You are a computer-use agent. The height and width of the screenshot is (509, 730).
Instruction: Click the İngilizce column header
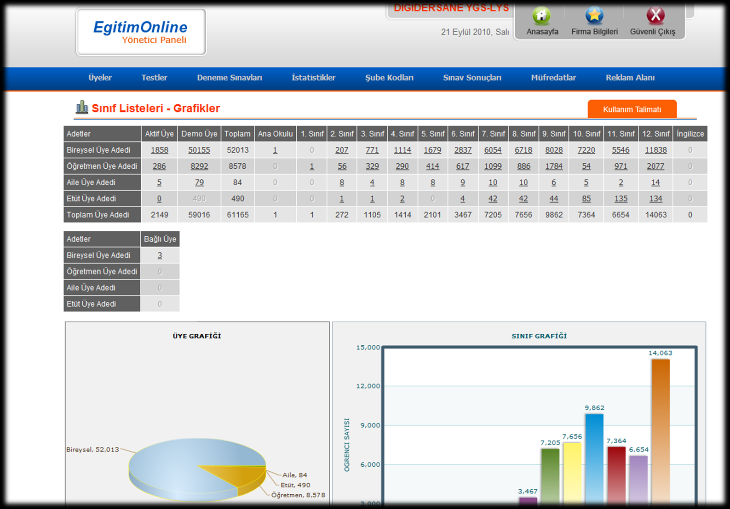click(x=690, y=134)
